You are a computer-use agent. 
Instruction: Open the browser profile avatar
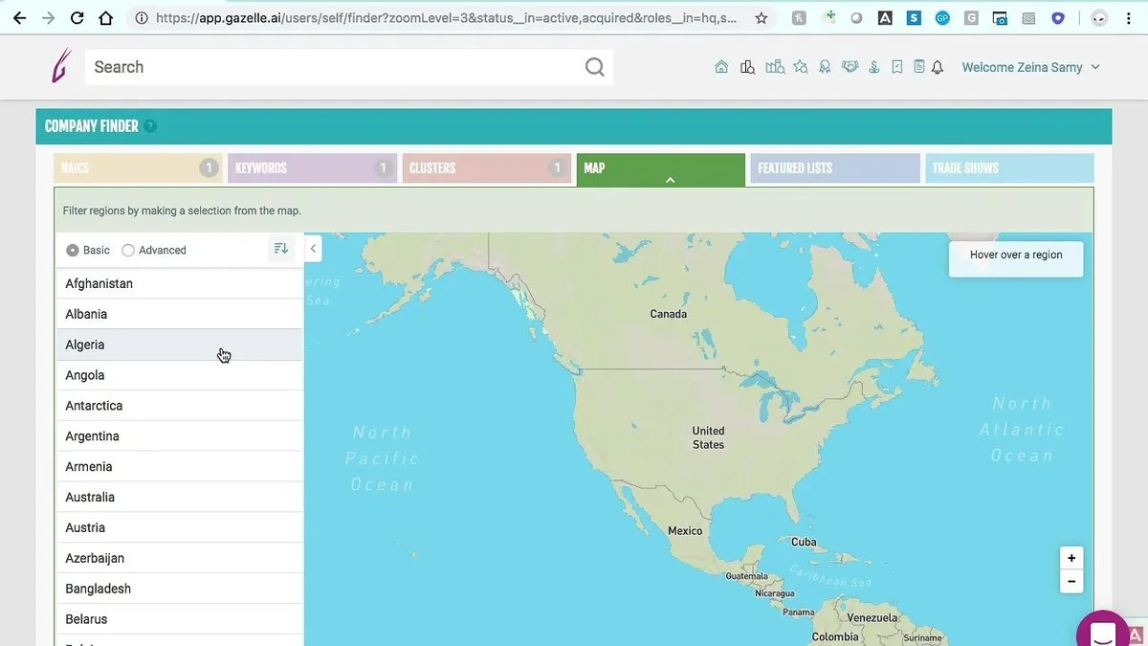(1100, 17)
